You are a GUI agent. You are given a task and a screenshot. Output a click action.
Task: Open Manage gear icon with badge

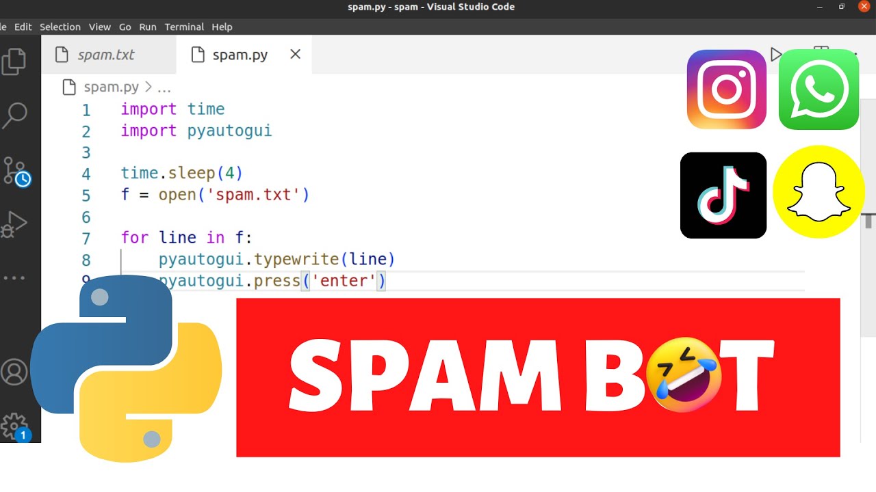coord(15,427)
